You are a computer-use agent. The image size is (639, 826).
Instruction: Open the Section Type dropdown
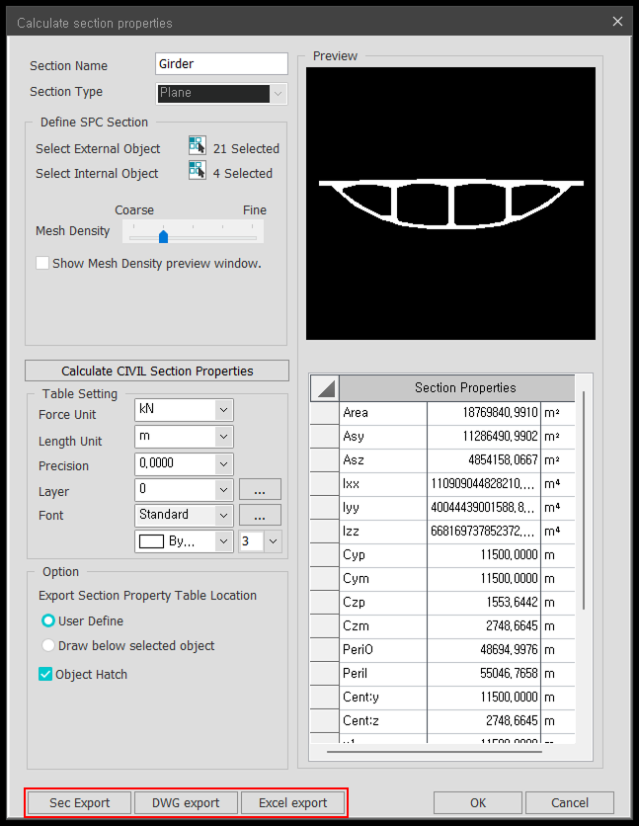[x=278, y=94]
